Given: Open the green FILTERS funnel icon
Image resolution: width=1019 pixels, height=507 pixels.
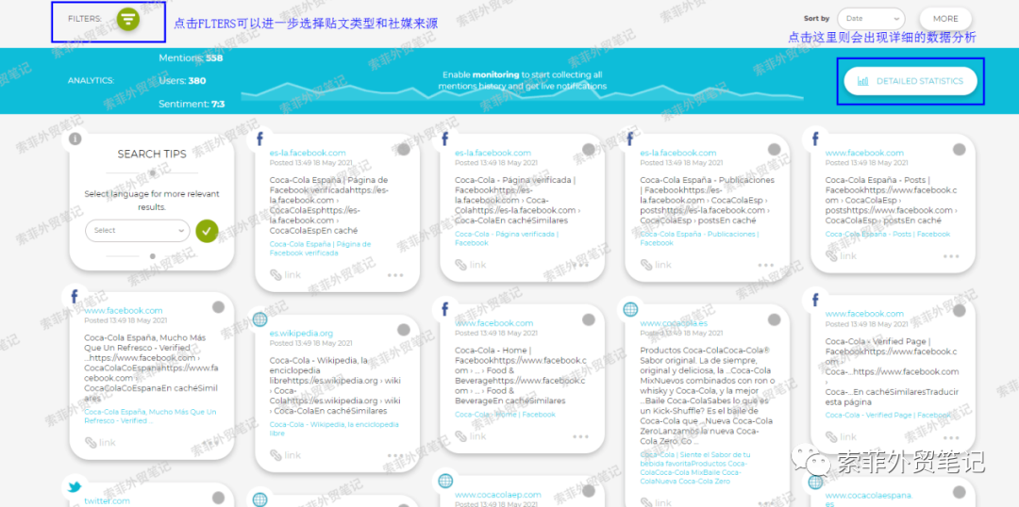Looking at the screenshot, I should tap(128, 20).
